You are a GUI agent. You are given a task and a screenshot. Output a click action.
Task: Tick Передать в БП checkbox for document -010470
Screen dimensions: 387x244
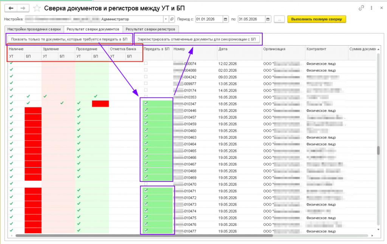tap(146, 184)
